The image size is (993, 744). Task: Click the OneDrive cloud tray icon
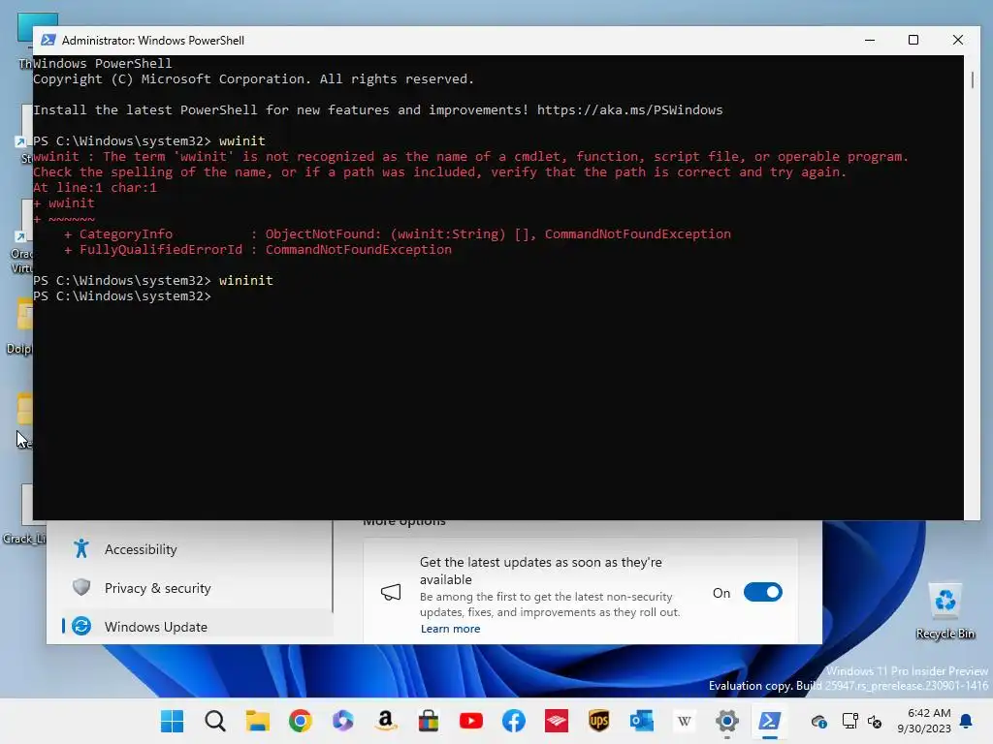point(818,721)
